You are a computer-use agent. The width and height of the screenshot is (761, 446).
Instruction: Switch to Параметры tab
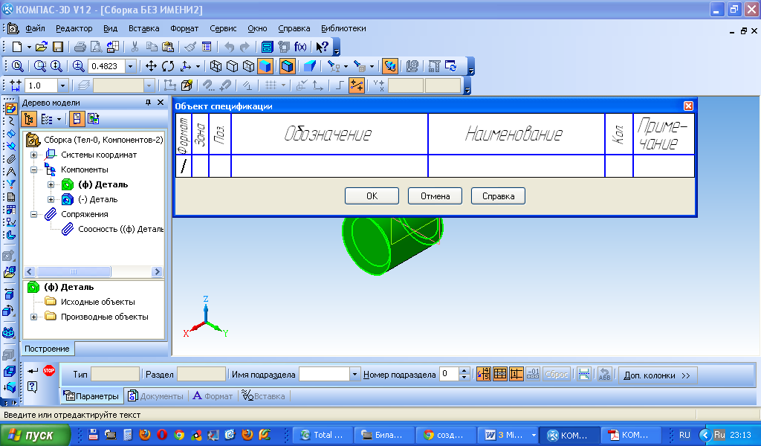pos(91,396)
